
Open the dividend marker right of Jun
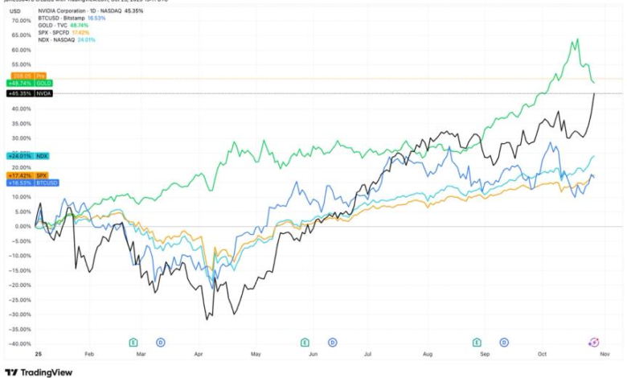coord(332,342)
